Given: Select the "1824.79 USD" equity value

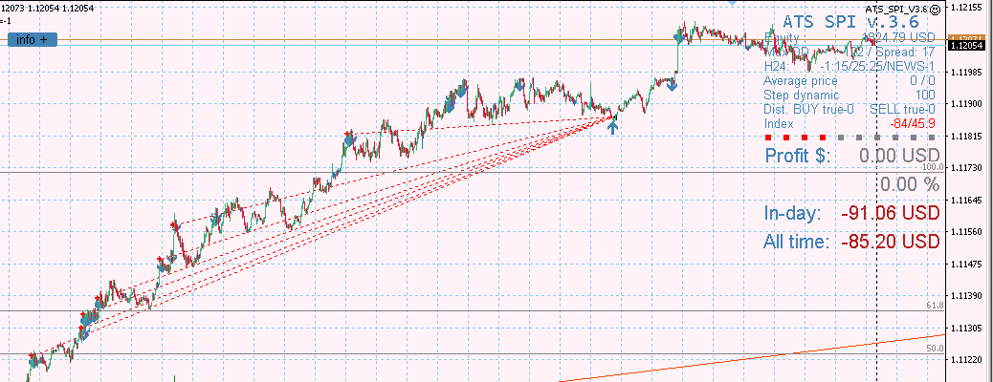Looking at the screenshot, I should click(898, 36).
